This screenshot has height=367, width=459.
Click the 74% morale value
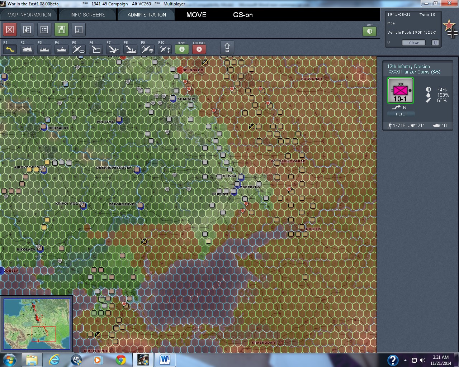(x=442, y=90)
